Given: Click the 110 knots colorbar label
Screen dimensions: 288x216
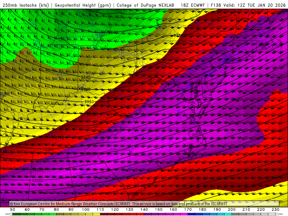Looking at the screenshot, I should [100, 210].
